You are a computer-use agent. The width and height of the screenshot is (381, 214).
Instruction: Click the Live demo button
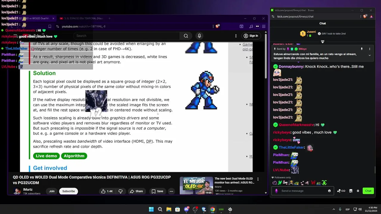point(46,156)
